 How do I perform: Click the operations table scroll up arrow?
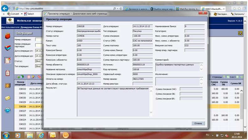[241, 91]
